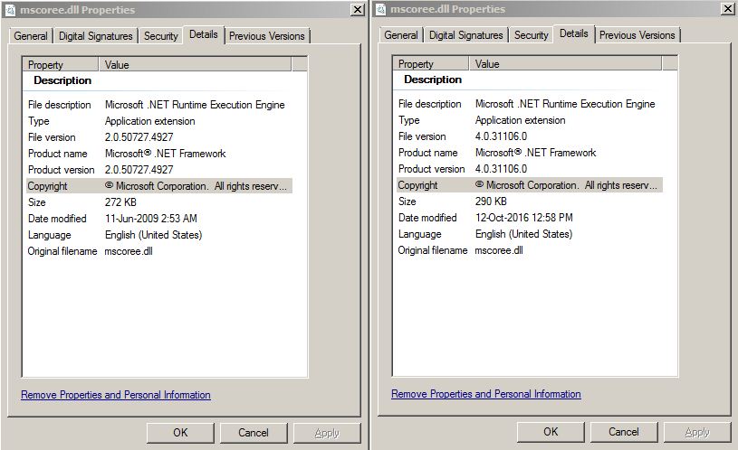Click OK button in right window
This screenshot has height=450, width=738.
551,432
